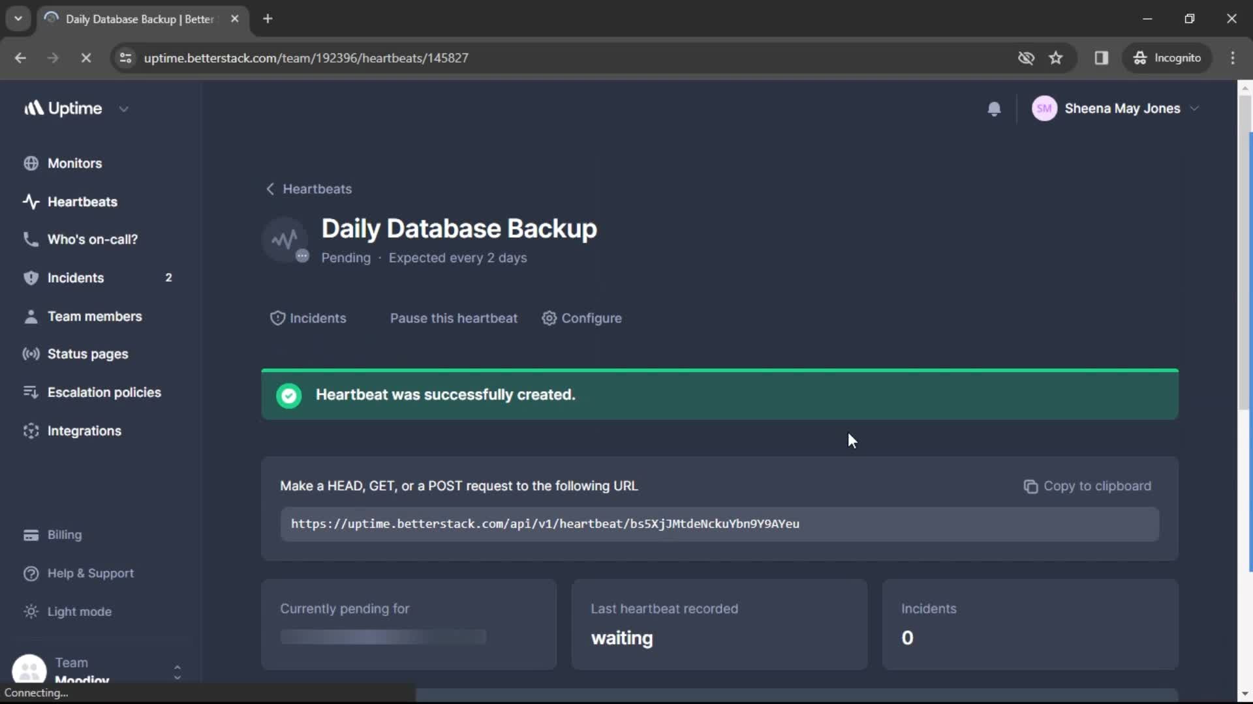Open Who's on-call? page
Image resolution: width=1253 pixels, height=704 pixels.
[x=92, y=240]
